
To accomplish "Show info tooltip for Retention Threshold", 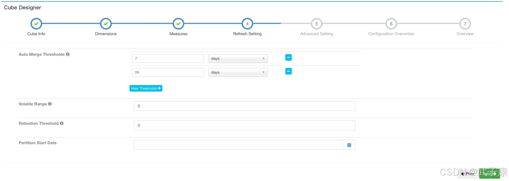I will tap(62, 123).
